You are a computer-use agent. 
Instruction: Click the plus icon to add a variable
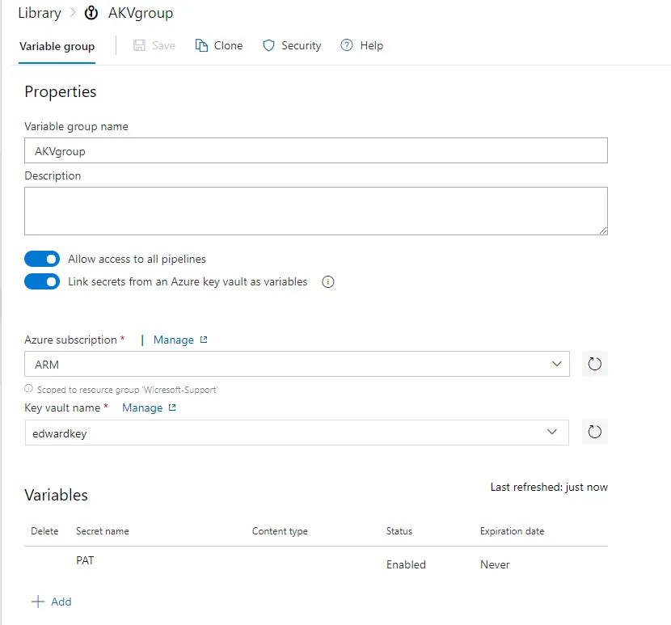click(37, 602)
